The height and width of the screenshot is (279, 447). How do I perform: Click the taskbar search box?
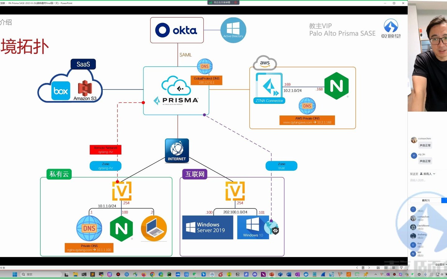(x=41, y=274)
